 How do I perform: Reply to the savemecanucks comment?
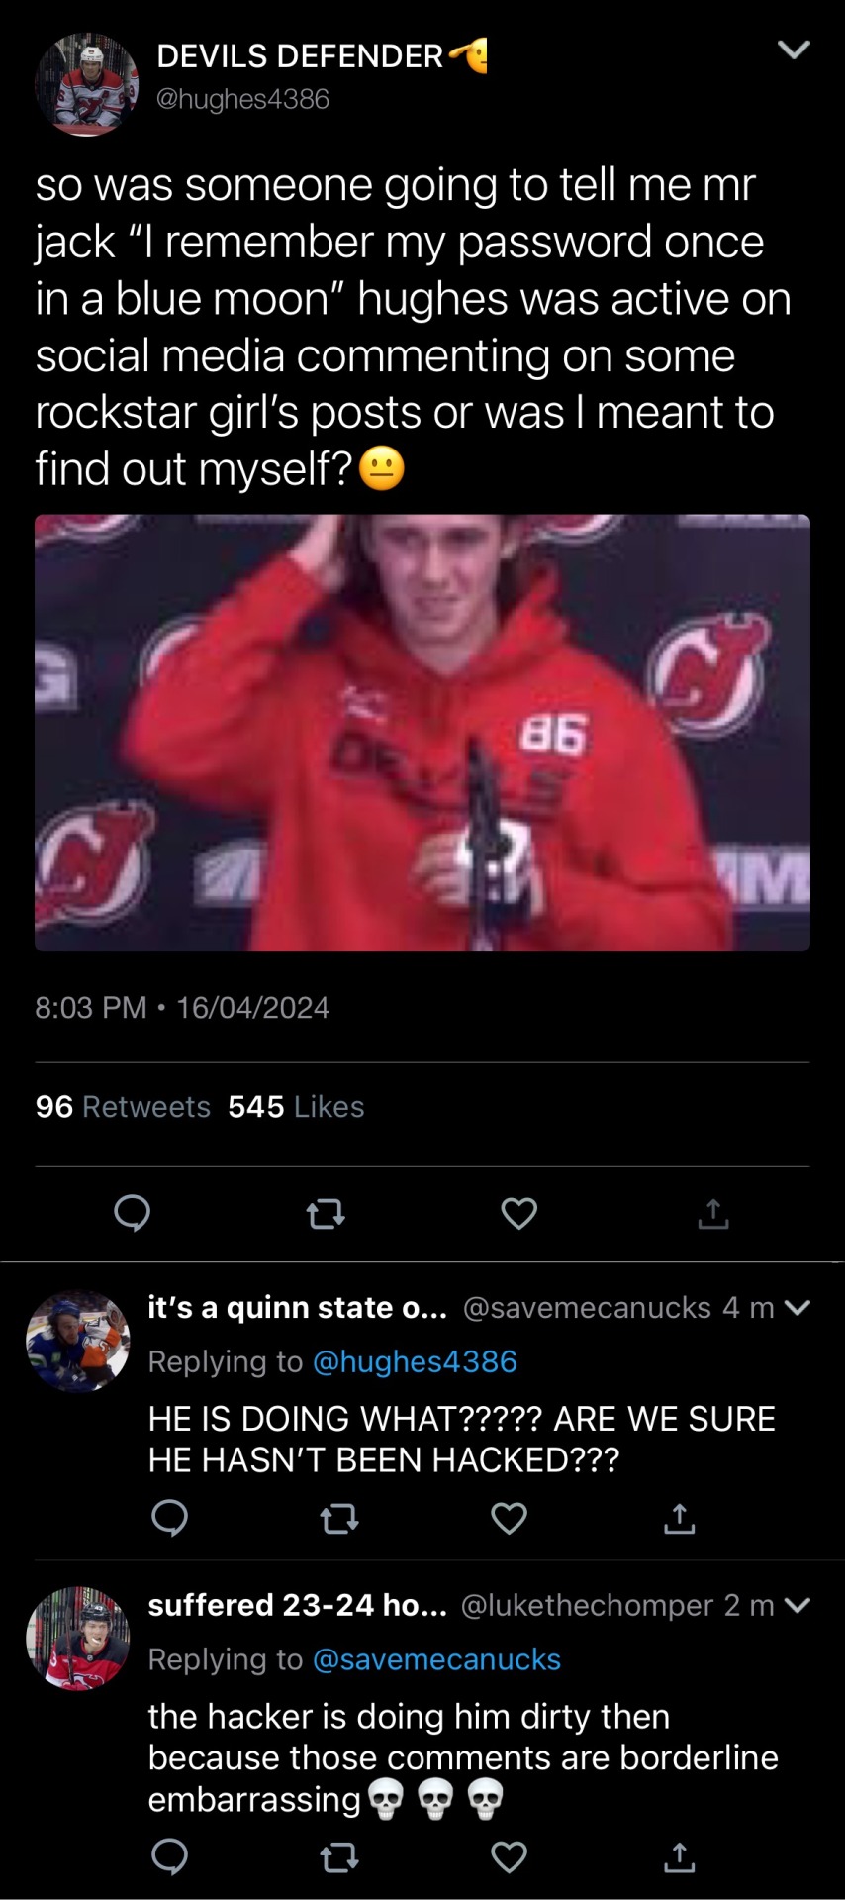(169, 1517)
